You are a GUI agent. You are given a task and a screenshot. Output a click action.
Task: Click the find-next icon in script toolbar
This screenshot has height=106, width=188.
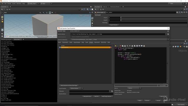pyautogui.click(x=130, y=46)
